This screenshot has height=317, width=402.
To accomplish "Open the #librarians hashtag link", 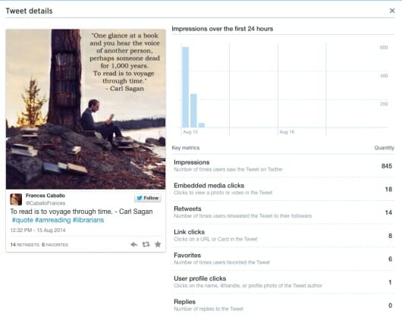I will click(x=88, y=220).
